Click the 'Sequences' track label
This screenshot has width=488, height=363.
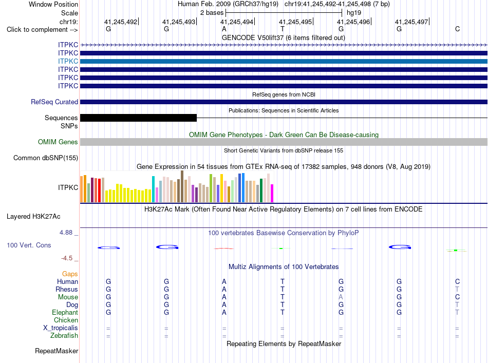point(61,118)
